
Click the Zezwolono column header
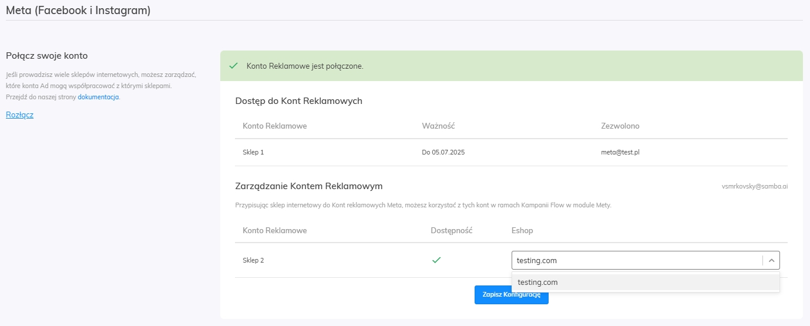click(620, 126)
